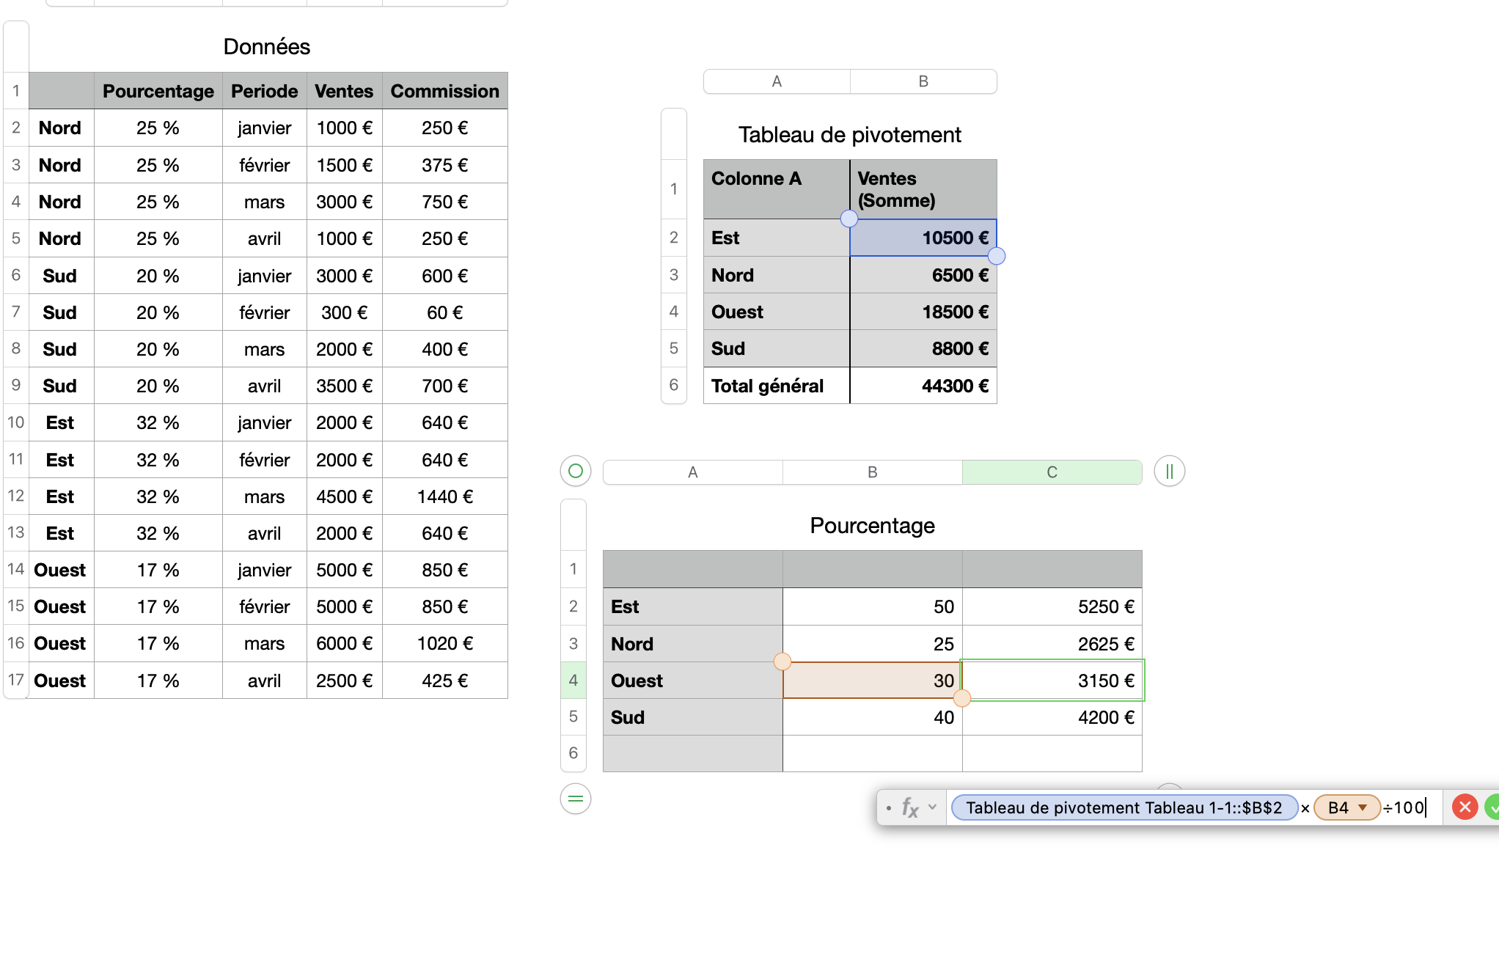Viewport: 1499px width, 968px height.
Task: Expand the B4 reference token dropdown arrow
Action: (1363, 807)
